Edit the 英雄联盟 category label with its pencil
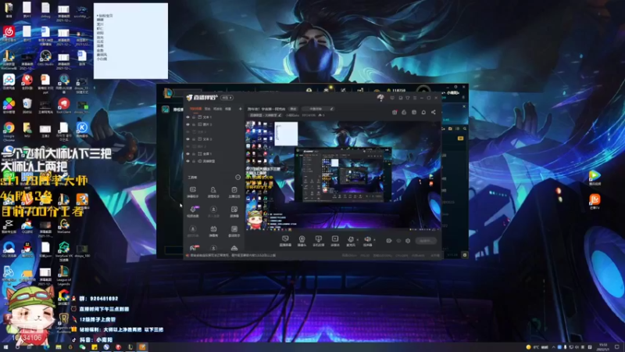 pyautogui.click(x=280, y=115)
